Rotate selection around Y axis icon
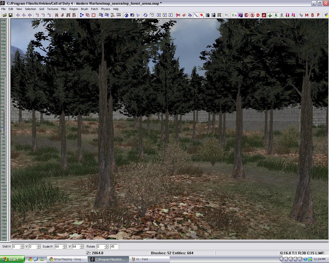The width and height of the screenshot is (329, 263). pyautogui.click(x=43, y=15)
